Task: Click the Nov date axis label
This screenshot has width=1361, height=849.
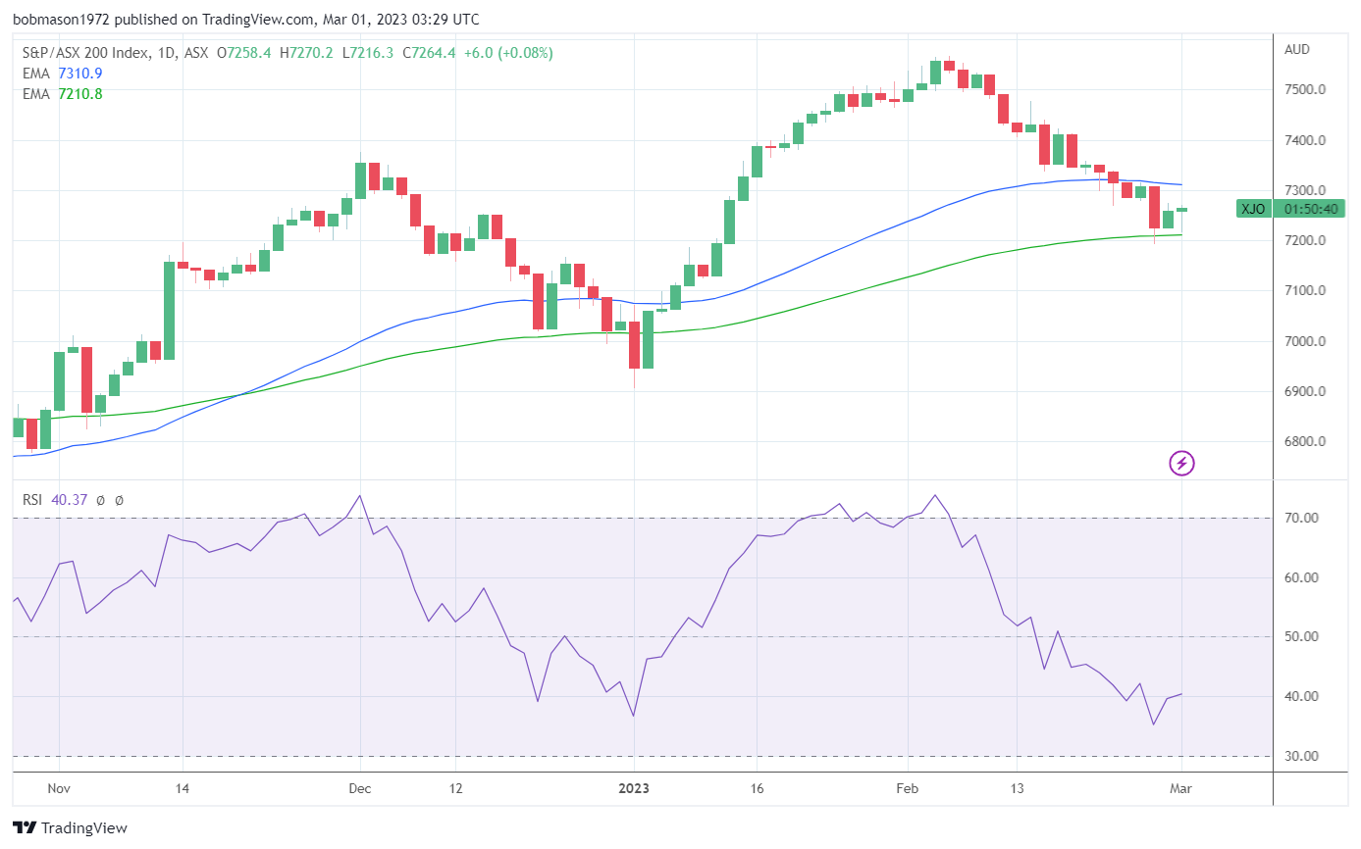Action: pos(59,788)
